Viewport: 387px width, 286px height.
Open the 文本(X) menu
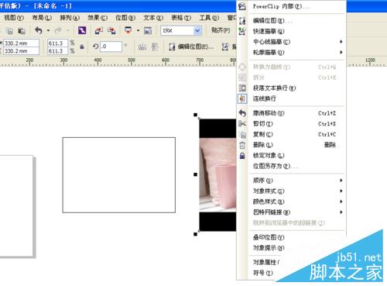pos(153,18)
